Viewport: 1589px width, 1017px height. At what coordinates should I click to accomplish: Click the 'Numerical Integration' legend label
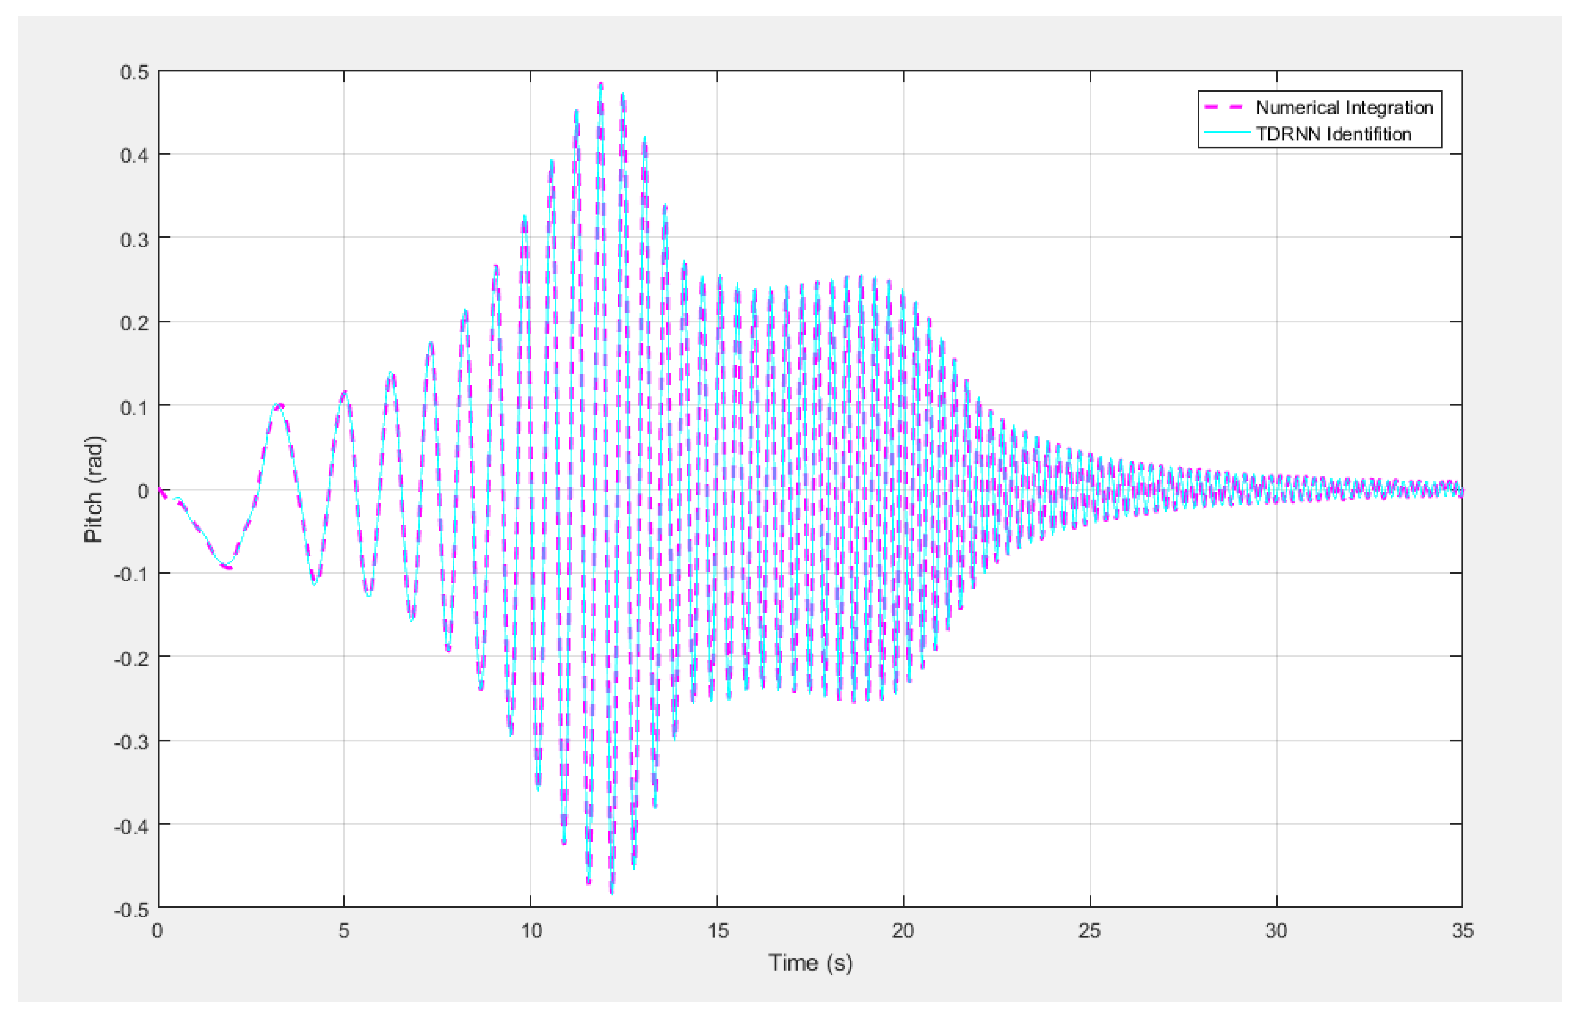[x=1344, y=107]
